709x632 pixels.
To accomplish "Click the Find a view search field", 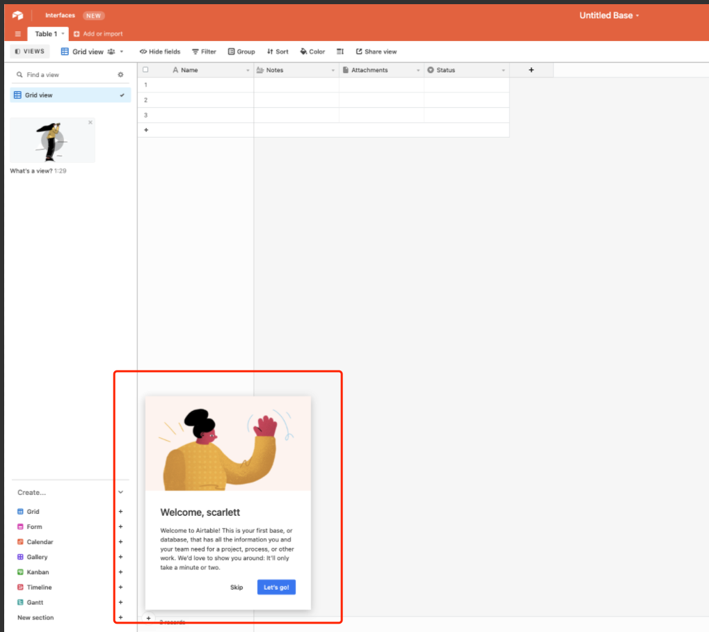I will point(65,74).
